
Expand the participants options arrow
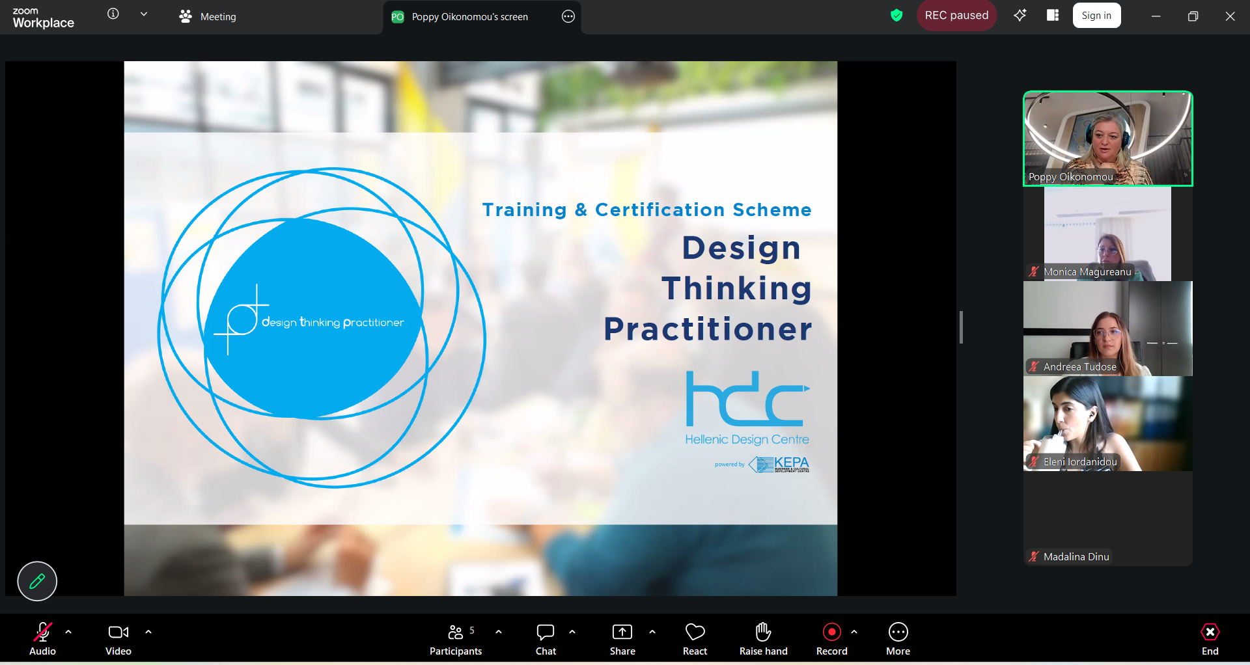tap(499, 632)
